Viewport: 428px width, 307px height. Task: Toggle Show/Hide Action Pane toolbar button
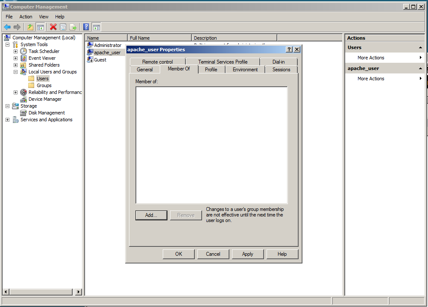[97, 27]
